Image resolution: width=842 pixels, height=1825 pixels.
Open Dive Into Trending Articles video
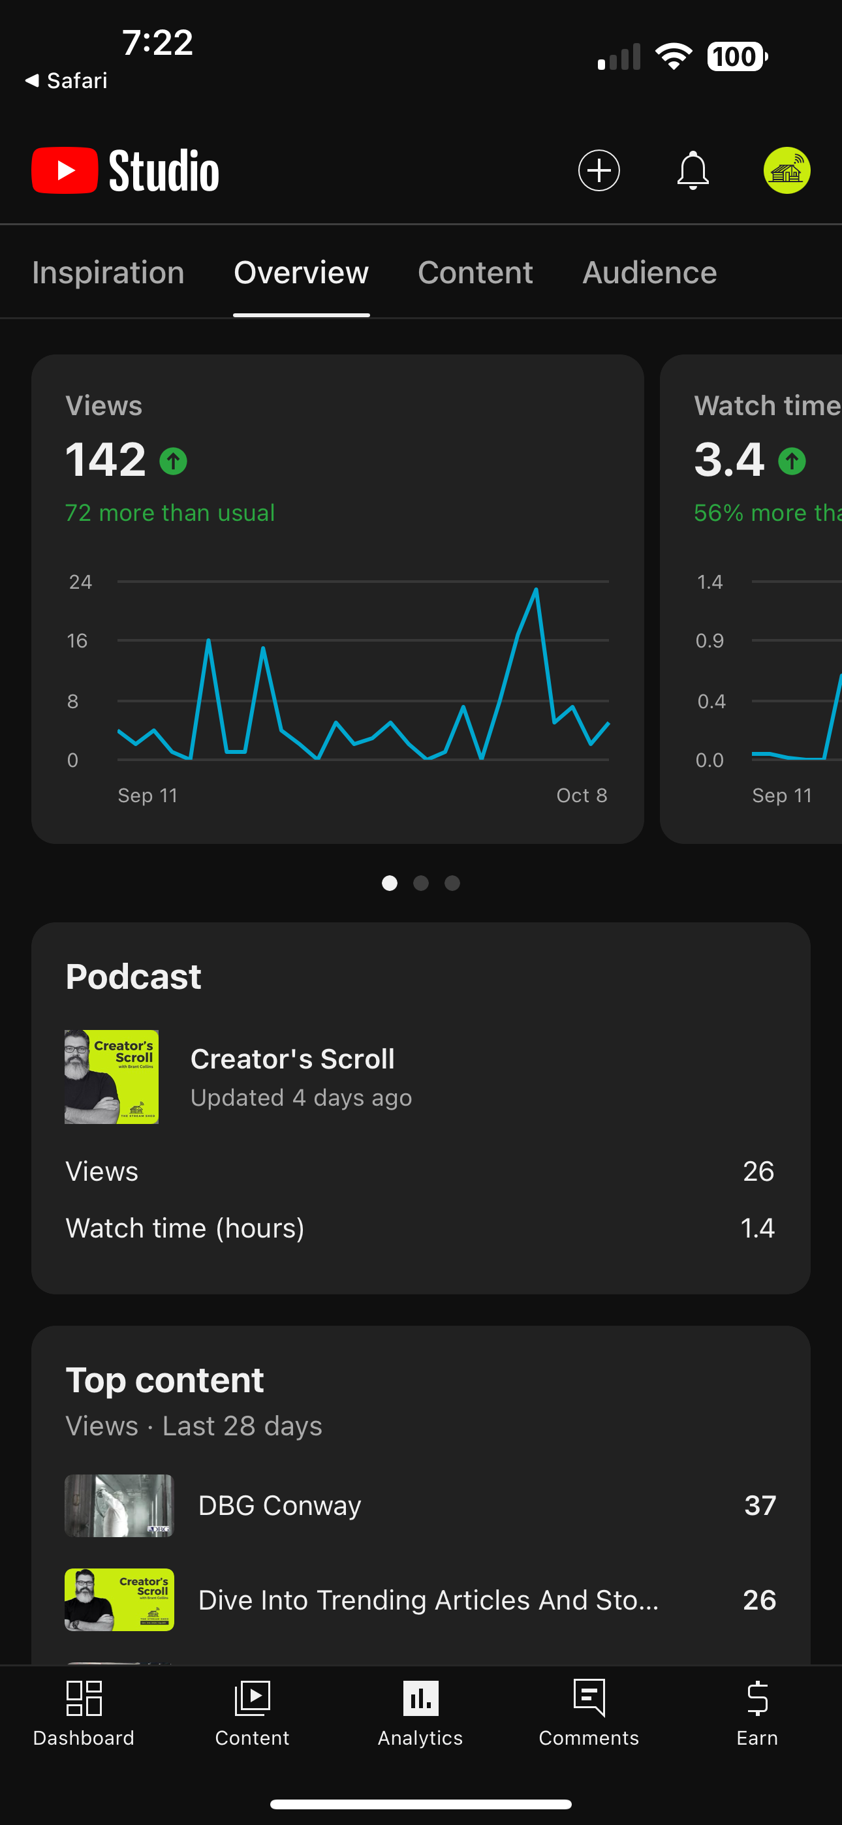point(421,1600)
